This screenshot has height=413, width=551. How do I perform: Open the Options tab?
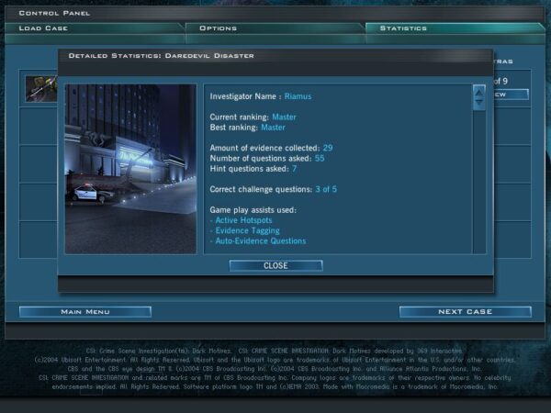pos(275,28)
